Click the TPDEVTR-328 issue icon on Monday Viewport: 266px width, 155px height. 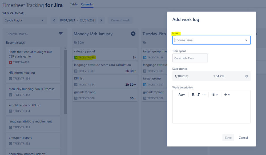tap(76, 98)
